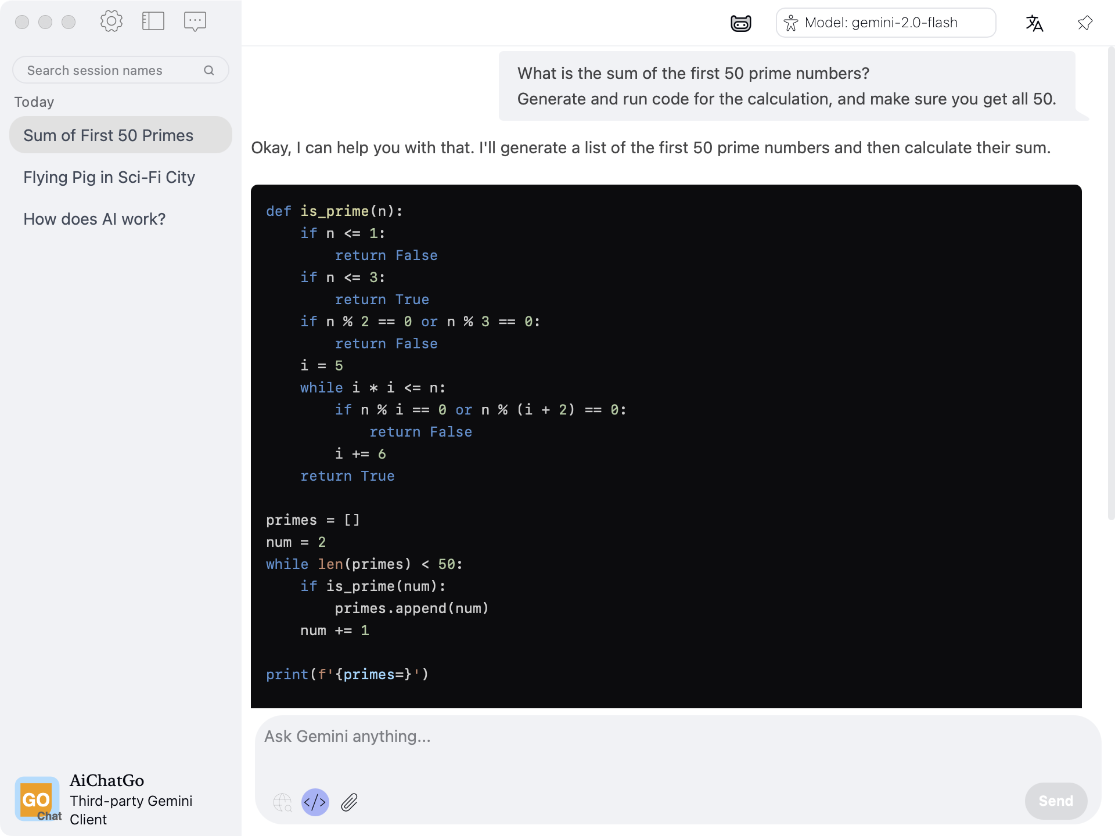Click the robot face icon in header
Screen dimensions: 1115x836
[740, 23]
